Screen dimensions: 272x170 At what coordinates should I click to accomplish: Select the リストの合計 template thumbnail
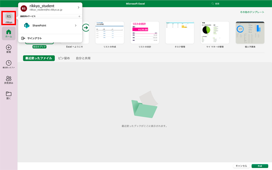145,33
